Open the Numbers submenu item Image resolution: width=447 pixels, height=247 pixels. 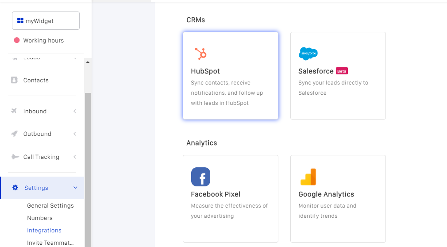click(x=40, y=218)
